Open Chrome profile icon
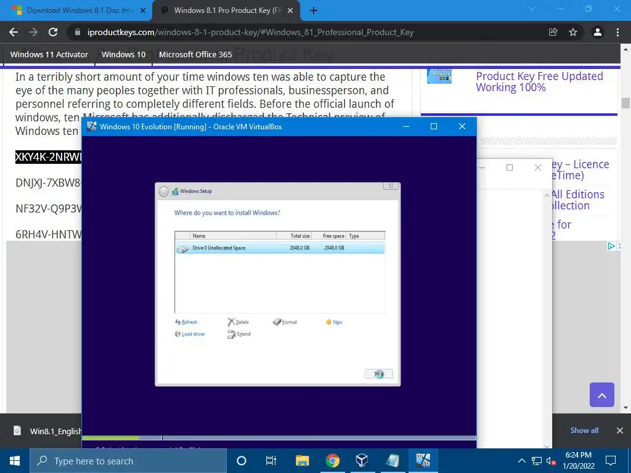Viewport: 631px width, 473px height. [x=598, y=32]
